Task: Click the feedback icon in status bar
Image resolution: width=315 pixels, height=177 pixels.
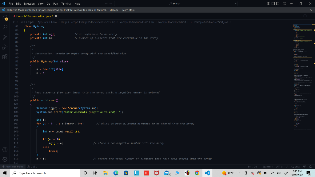Action: pos(304,167)
